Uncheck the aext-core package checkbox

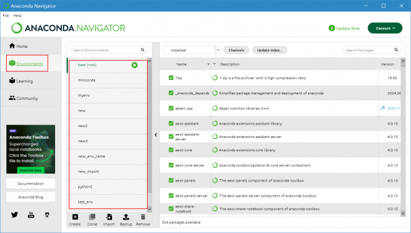[171, 150]
